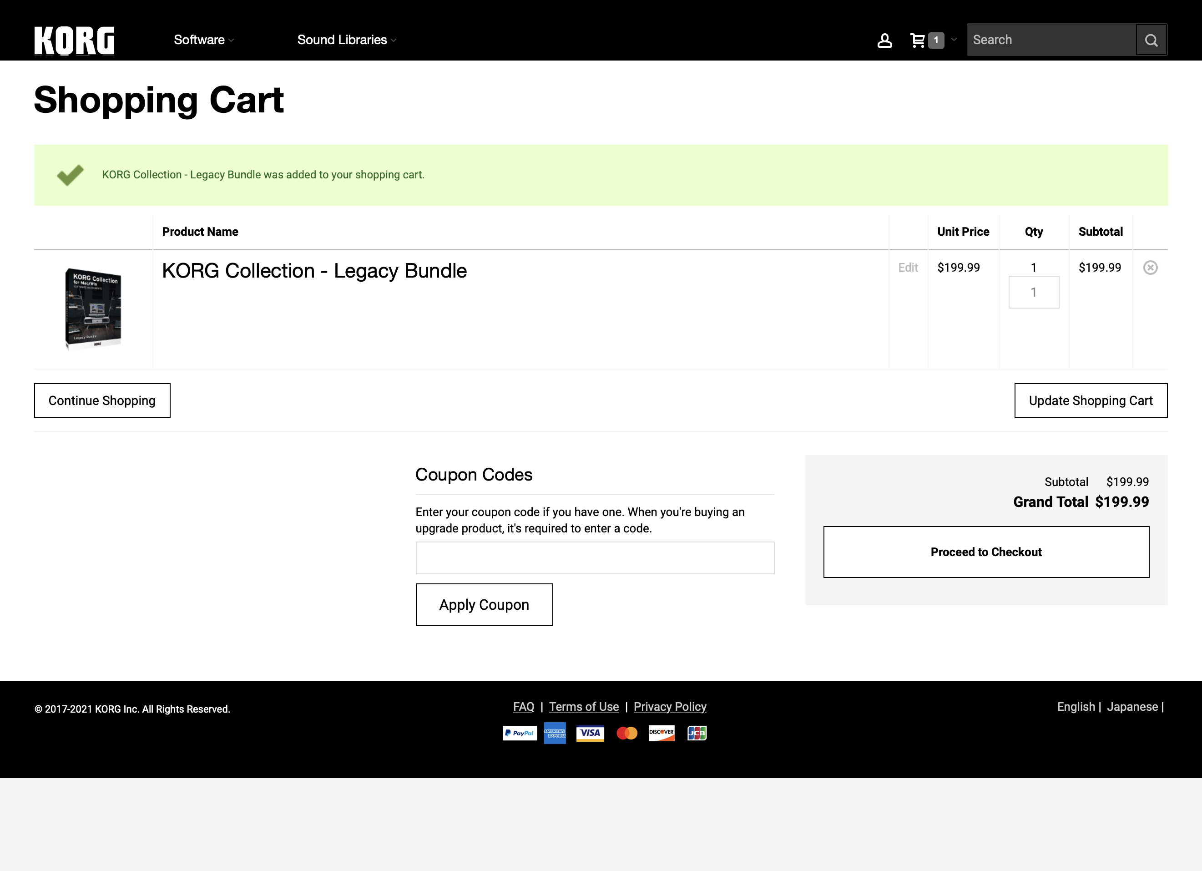The image size is (1202, 871).
Task: Open the Legacy Bundle product thumbnail
Action: click(93, 309)
